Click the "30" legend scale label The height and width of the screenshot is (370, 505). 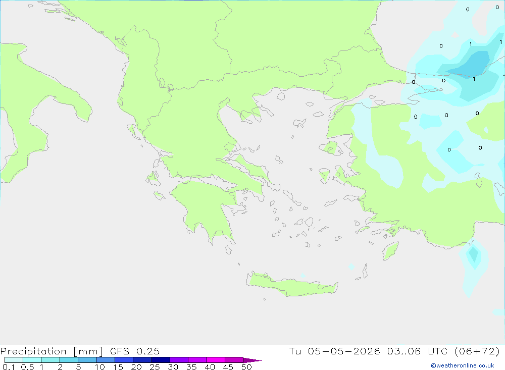(x=173, y=367)
